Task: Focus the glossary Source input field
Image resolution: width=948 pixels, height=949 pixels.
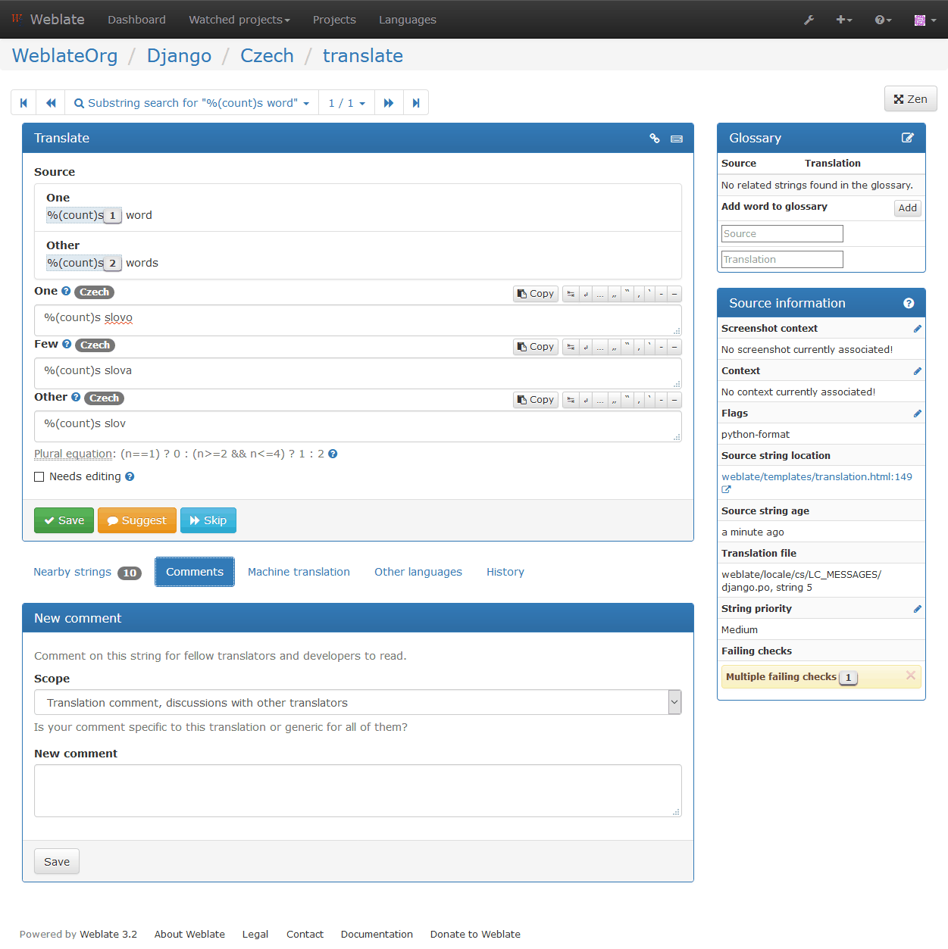Action: coord(782,234)
